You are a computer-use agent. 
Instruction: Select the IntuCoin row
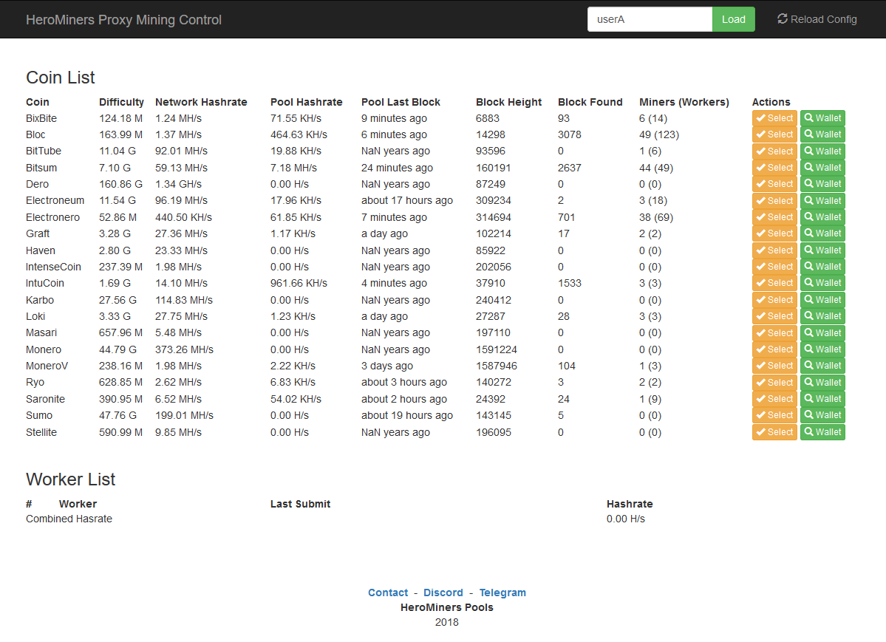774,283
